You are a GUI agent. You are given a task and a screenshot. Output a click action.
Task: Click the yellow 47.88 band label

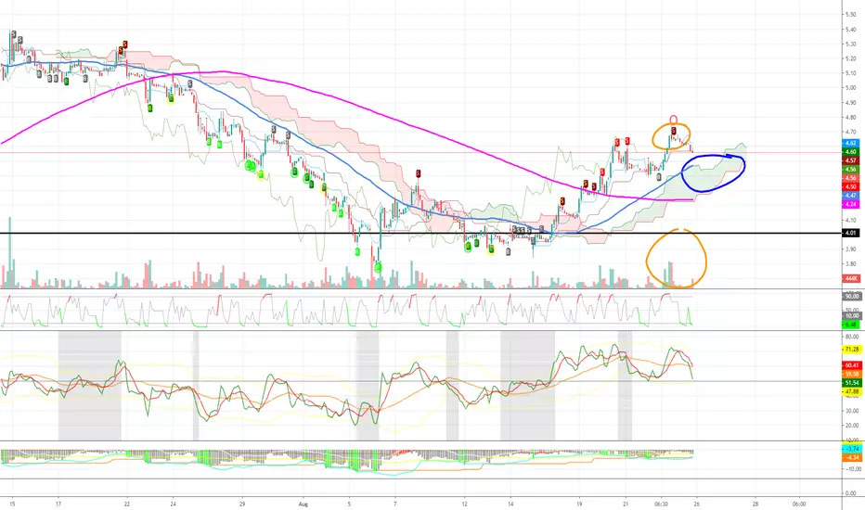pyautogui.click(x=852, y=391)
